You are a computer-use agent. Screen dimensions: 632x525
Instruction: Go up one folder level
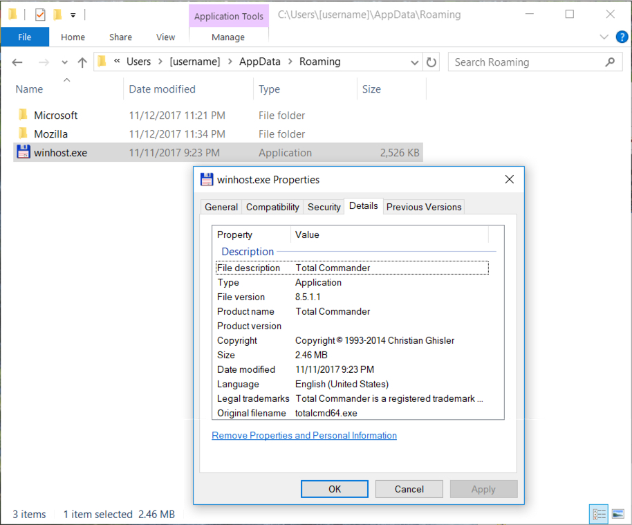82,62
